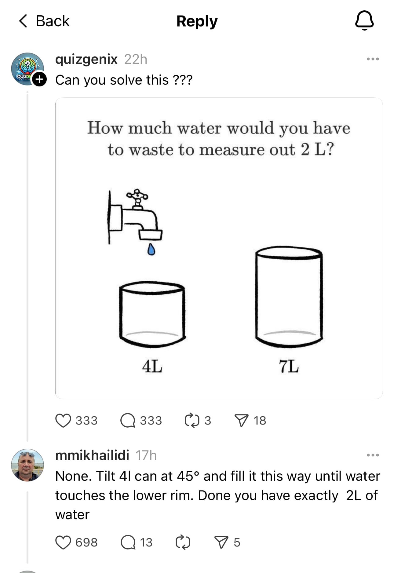
Task: Open the water puzzle image
Action: coord(219,248)
